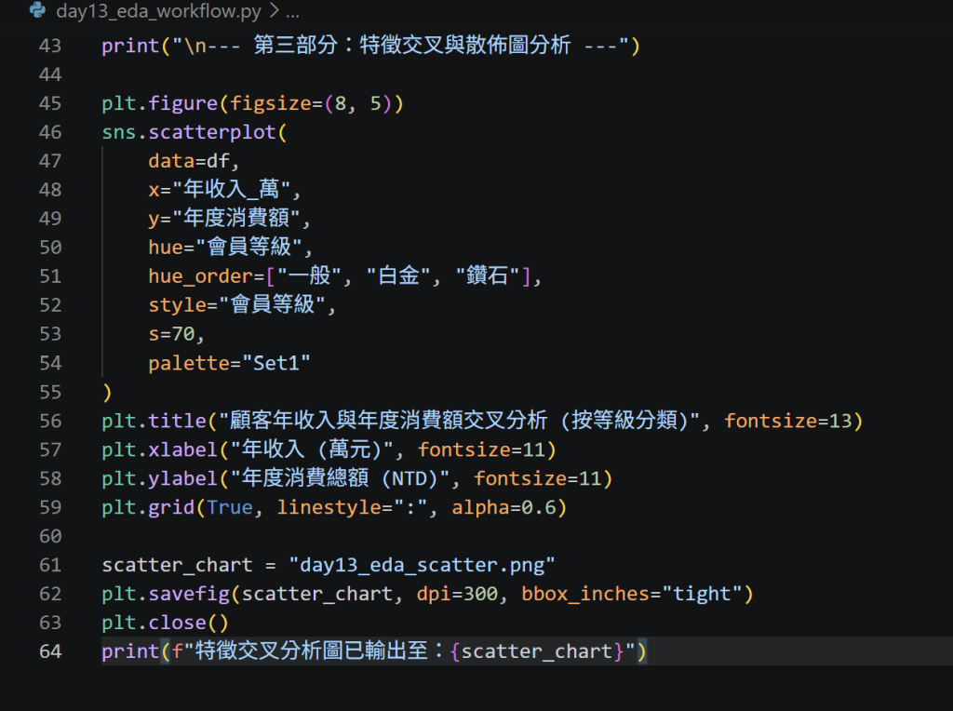Click the "{scatter_chart}" placeholder on line 64

click(x=537, y=651)
